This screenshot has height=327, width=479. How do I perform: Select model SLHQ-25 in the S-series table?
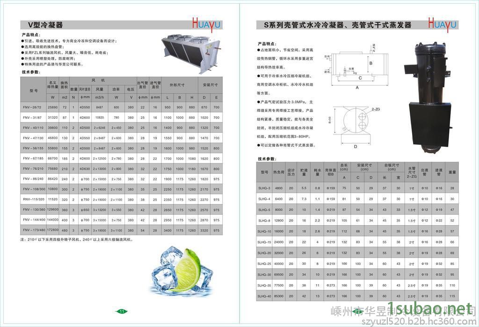pyautogui.click(x=264, y=263)
